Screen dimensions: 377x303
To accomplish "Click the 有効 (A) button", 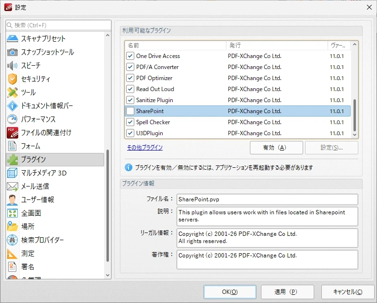I will [x=276, y=148].
